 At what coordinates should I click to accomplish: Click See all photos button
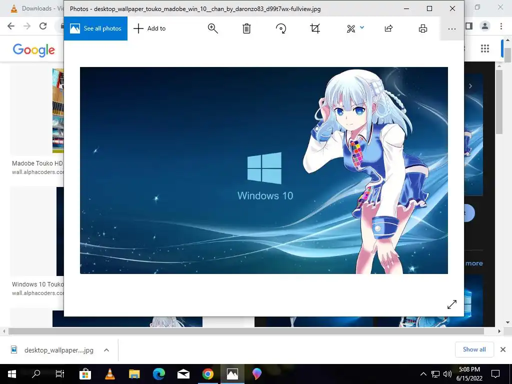tap(95, 28)
